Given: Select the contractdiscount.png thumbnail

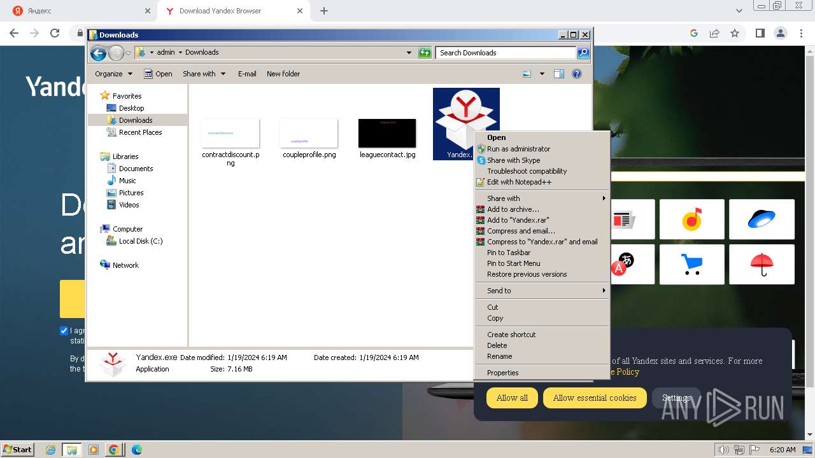Looking at the screenshot, I should point(230,133).
